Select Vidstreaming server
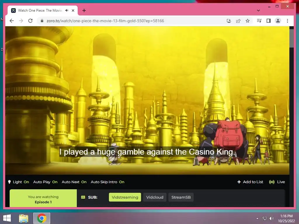This screenshot has width=299, height=224. 125,197
